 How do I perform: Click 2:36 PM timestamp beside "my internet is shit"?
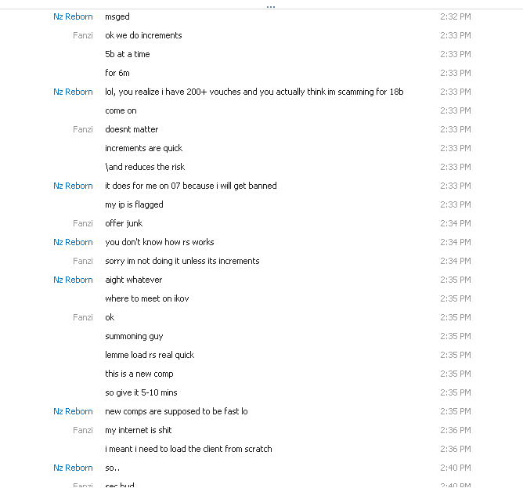tap(455, 430)
